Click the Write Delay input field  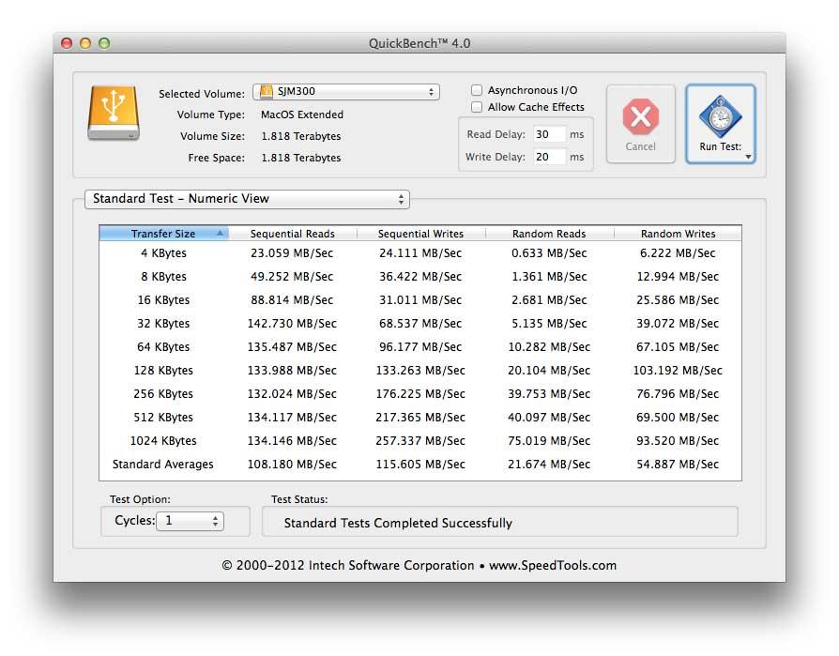coord(549,157)
